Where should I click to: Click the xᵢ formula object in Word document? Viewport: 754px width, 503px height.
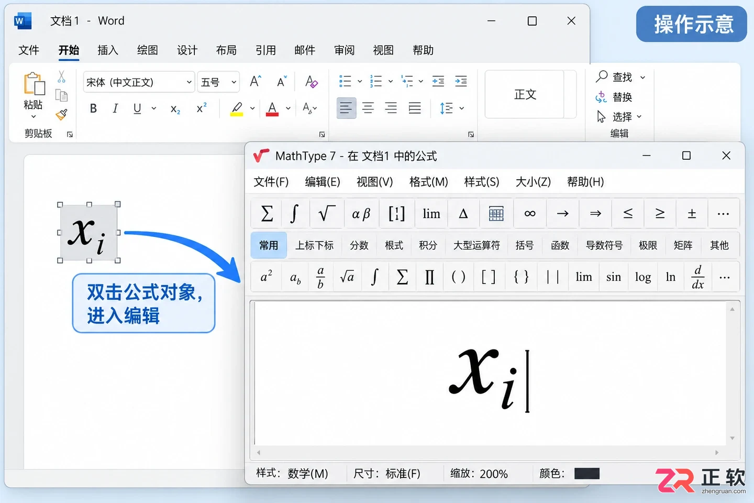tap(88, 233)
